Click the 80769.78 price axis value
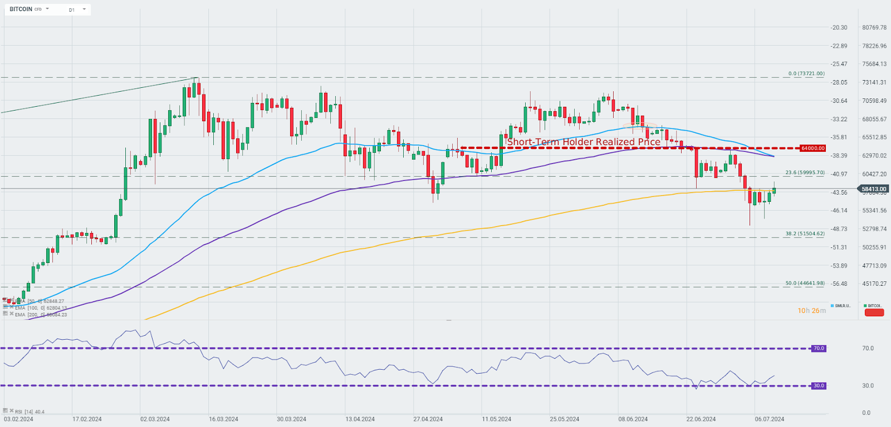 point(874,27)
